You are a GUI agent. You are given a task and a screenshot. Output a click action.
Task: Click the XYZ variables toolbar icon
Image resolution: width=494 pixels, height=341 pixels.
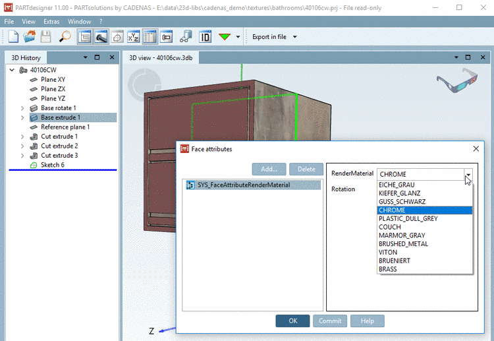click(133, 37)
